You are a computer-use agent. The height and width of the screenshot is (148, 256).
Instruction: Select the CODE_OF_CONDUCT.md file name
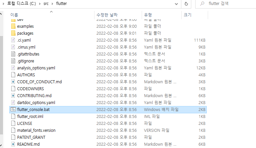(x=39, y=82)
